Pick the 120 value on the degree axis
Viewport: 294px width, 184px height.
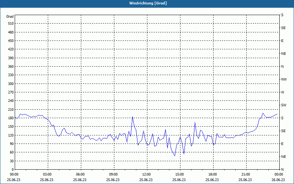click(x=11, y=135)
